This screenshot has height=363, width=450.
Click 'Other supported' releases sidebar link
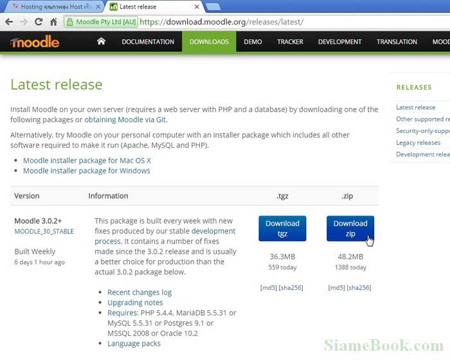pyautogui.click(x=423, y=119)
